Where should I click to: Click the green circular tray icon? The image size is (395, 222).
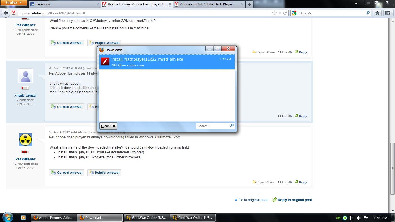[x=345, y=218]
